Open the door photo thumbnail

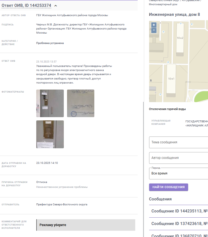50,103
